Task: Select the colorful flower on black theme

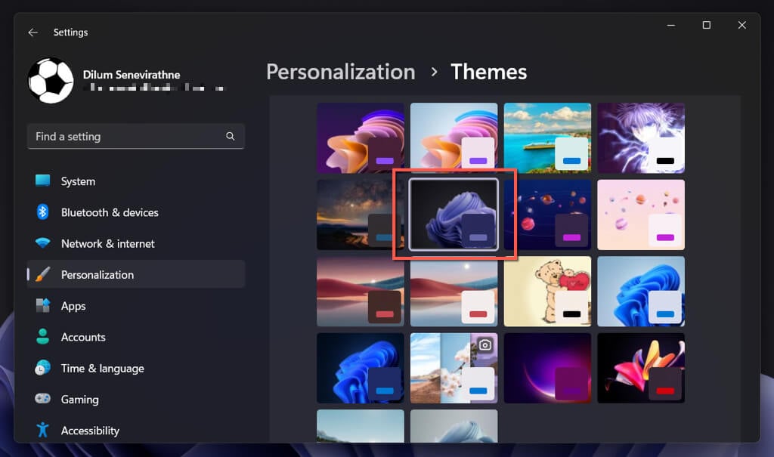Action: pos(641,368)
